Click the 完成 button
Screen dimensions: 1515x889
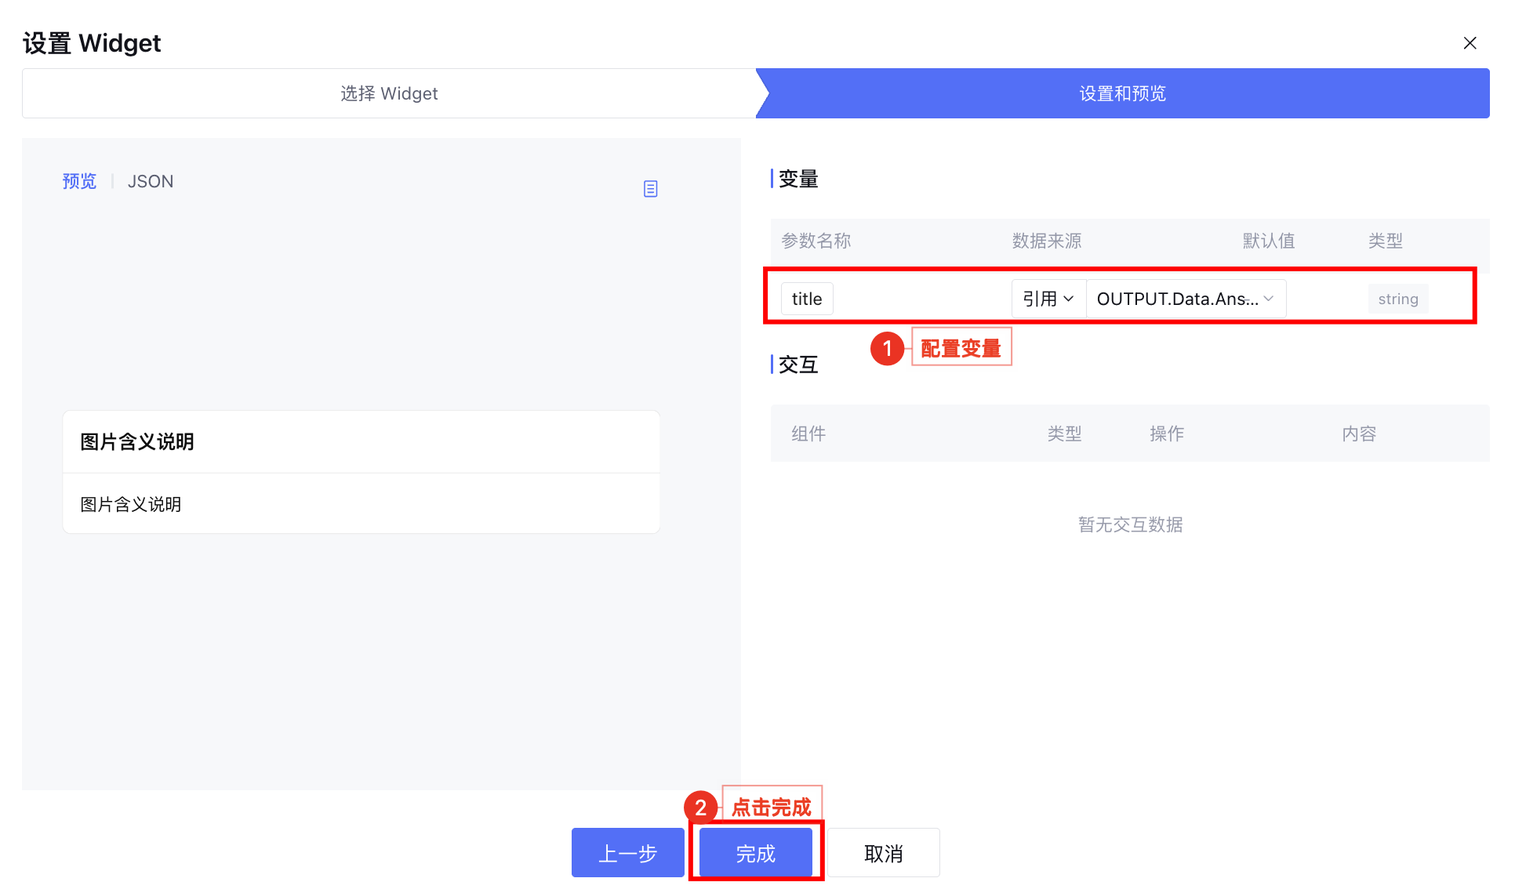click(x=755, y=853)
